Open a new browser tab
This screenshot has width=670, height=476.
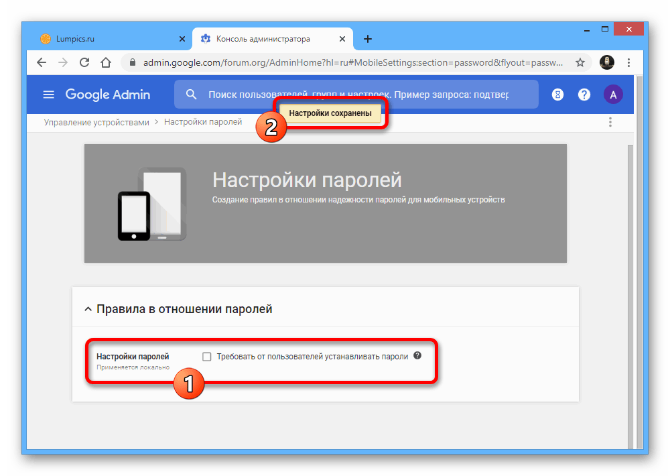[x=367, y=39]
